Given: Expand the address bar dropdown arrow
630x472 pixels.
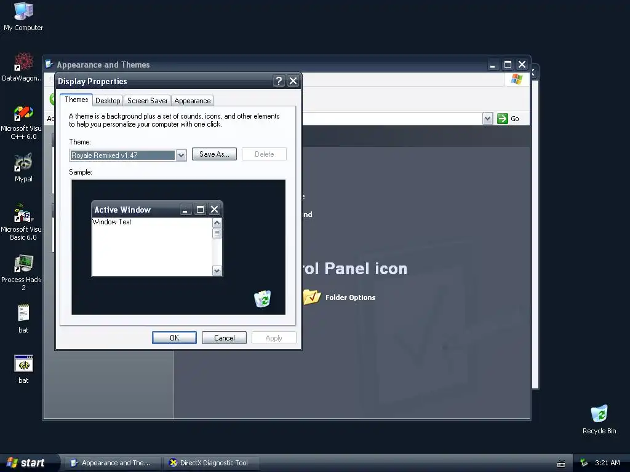Looking at the screenshot, I should point(487,119).
